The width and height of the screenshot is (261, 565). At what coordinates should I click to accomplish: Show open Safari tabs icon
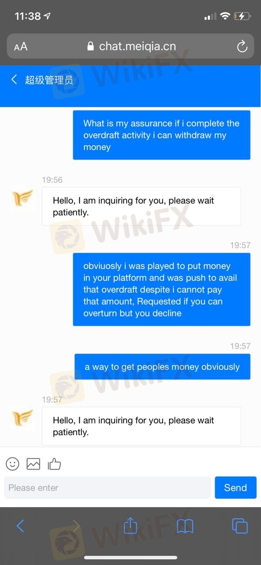[240, 526]
